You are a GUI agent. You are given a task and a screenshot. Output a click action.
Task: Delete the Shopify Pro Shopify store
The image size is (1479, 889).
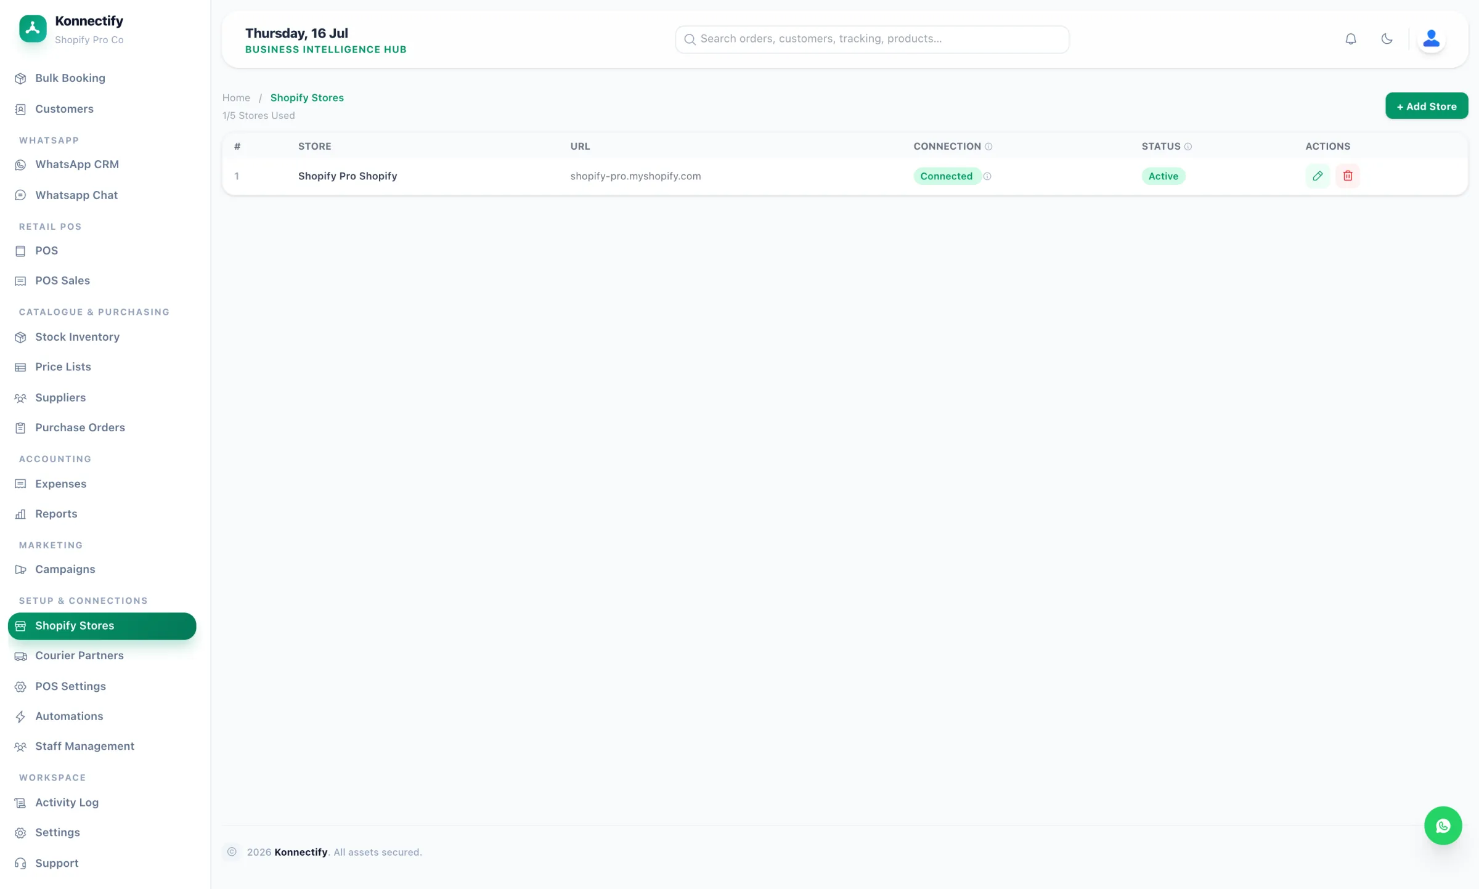tap(1347, 176)
